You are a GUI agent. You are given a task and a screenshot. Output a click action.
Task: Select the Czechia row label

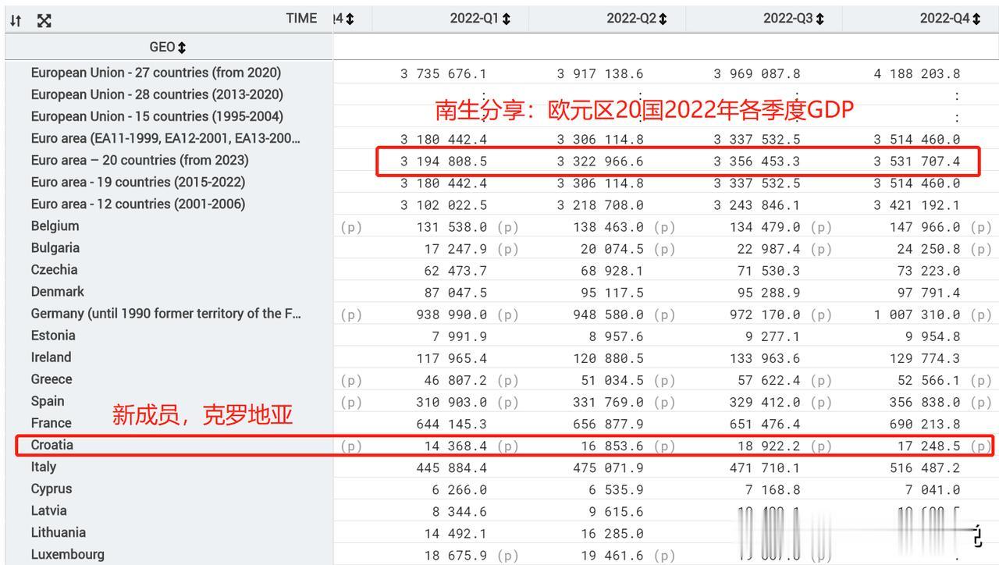54,269
